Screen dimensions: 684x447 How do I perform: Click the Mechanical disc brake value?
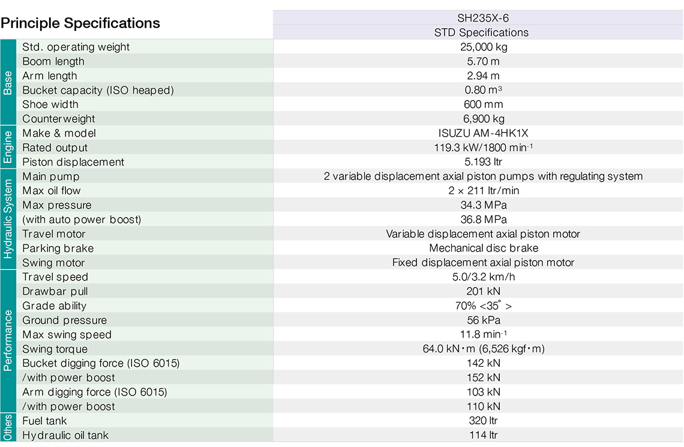tap(483, 248)
